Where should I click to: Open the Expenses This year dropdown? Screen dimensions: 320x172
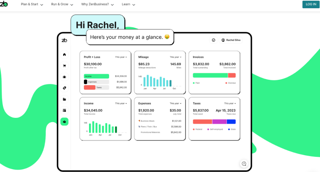(176, 104)
